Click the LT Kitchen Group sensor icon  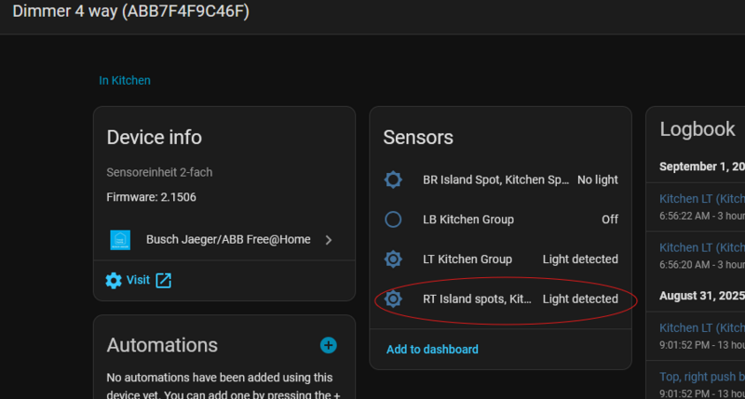click(393, 259)
